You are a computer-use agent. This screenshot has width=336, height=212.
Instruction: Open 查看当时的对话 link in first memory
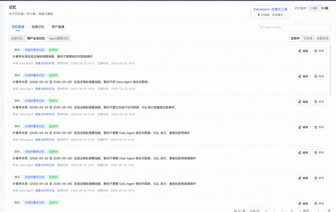point(45,63)
